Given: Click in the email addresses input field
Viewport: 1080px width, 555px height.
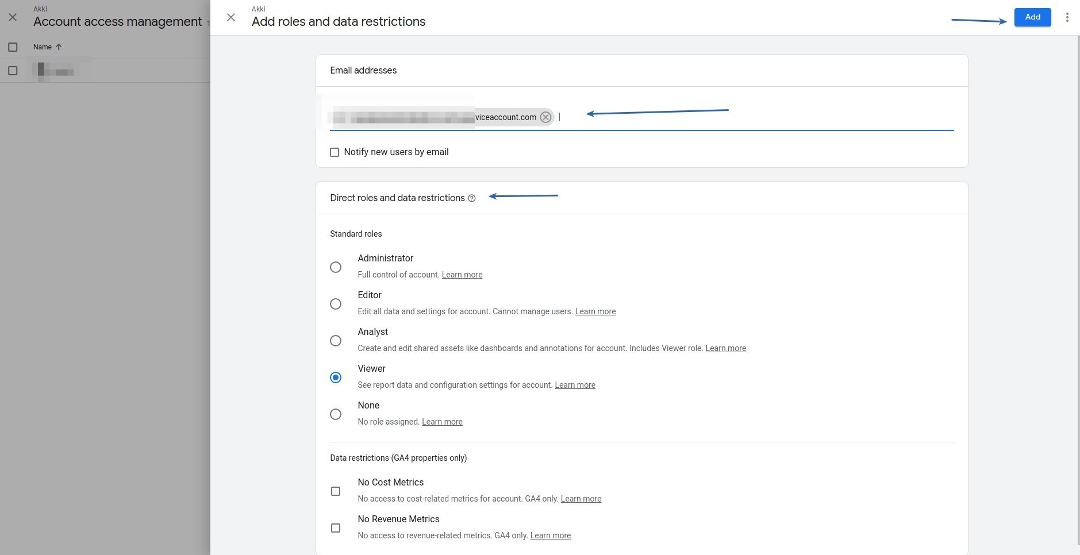Looking at the screenshot, I should [x=747, y=117].
